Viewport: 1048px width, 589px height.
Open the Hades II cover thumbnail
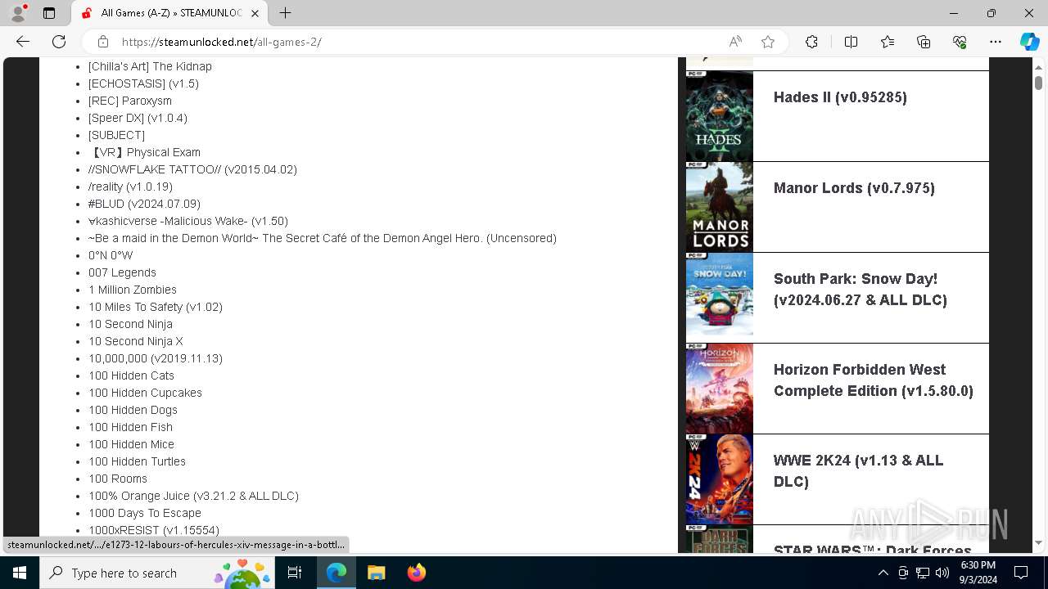[x=719, y=116]
